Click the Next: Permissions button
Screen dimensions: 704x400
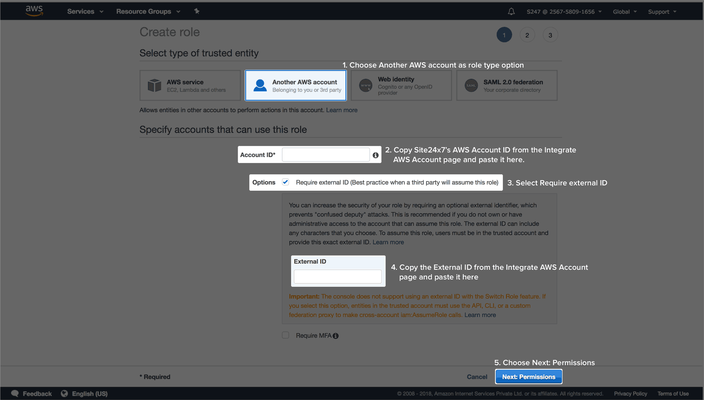tap(528, 376)
